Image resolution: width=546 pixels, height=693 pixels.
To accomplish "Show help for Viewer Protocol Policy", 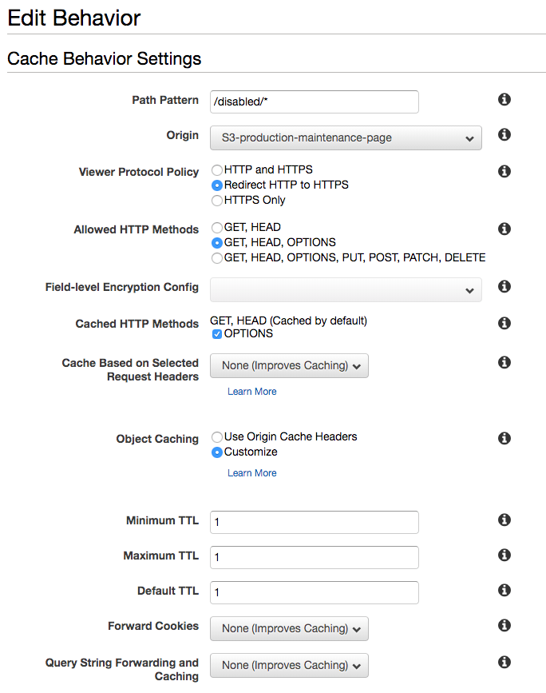I will coord(504,171).
